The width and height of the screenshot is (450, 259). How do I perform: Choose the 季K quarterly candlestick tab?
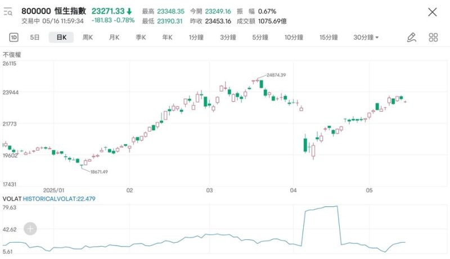tap(140, 38)
